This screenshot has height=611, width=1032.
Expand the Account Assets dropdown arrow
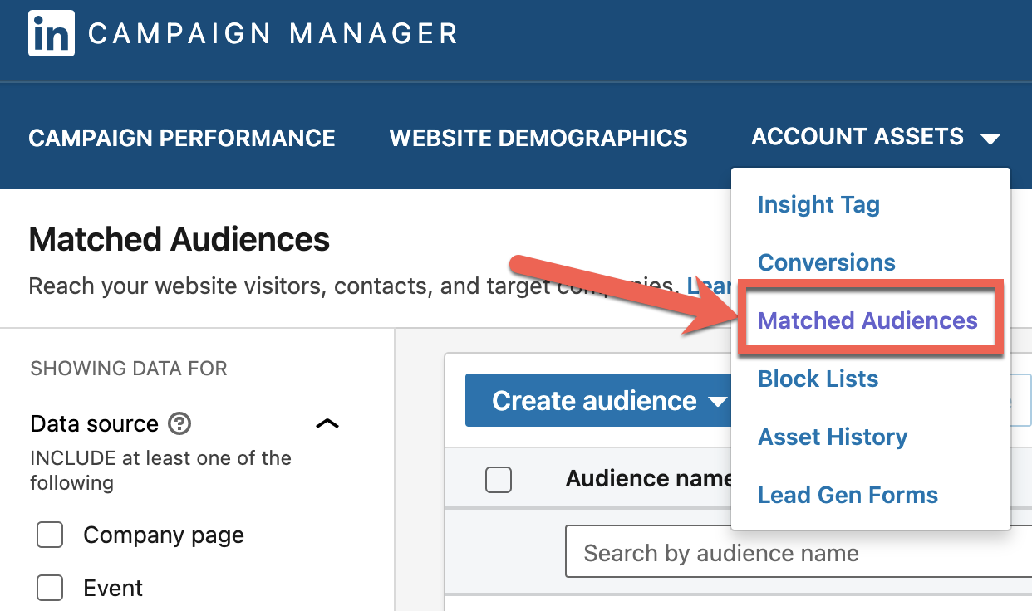[990, 139]
